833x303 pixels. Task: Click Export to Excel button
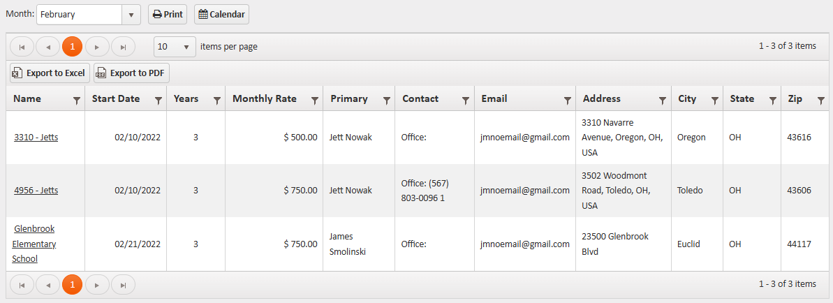coord(50,73)
